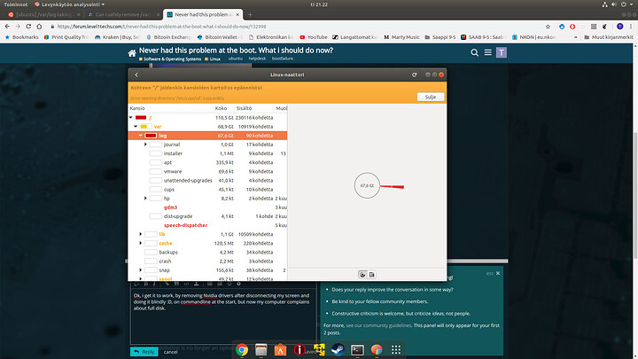Image resolution: width=638 pixels, height=359 pixels.
Task: Open the Muut kirjanmerkit bookmarks folder
Action: 609,37
